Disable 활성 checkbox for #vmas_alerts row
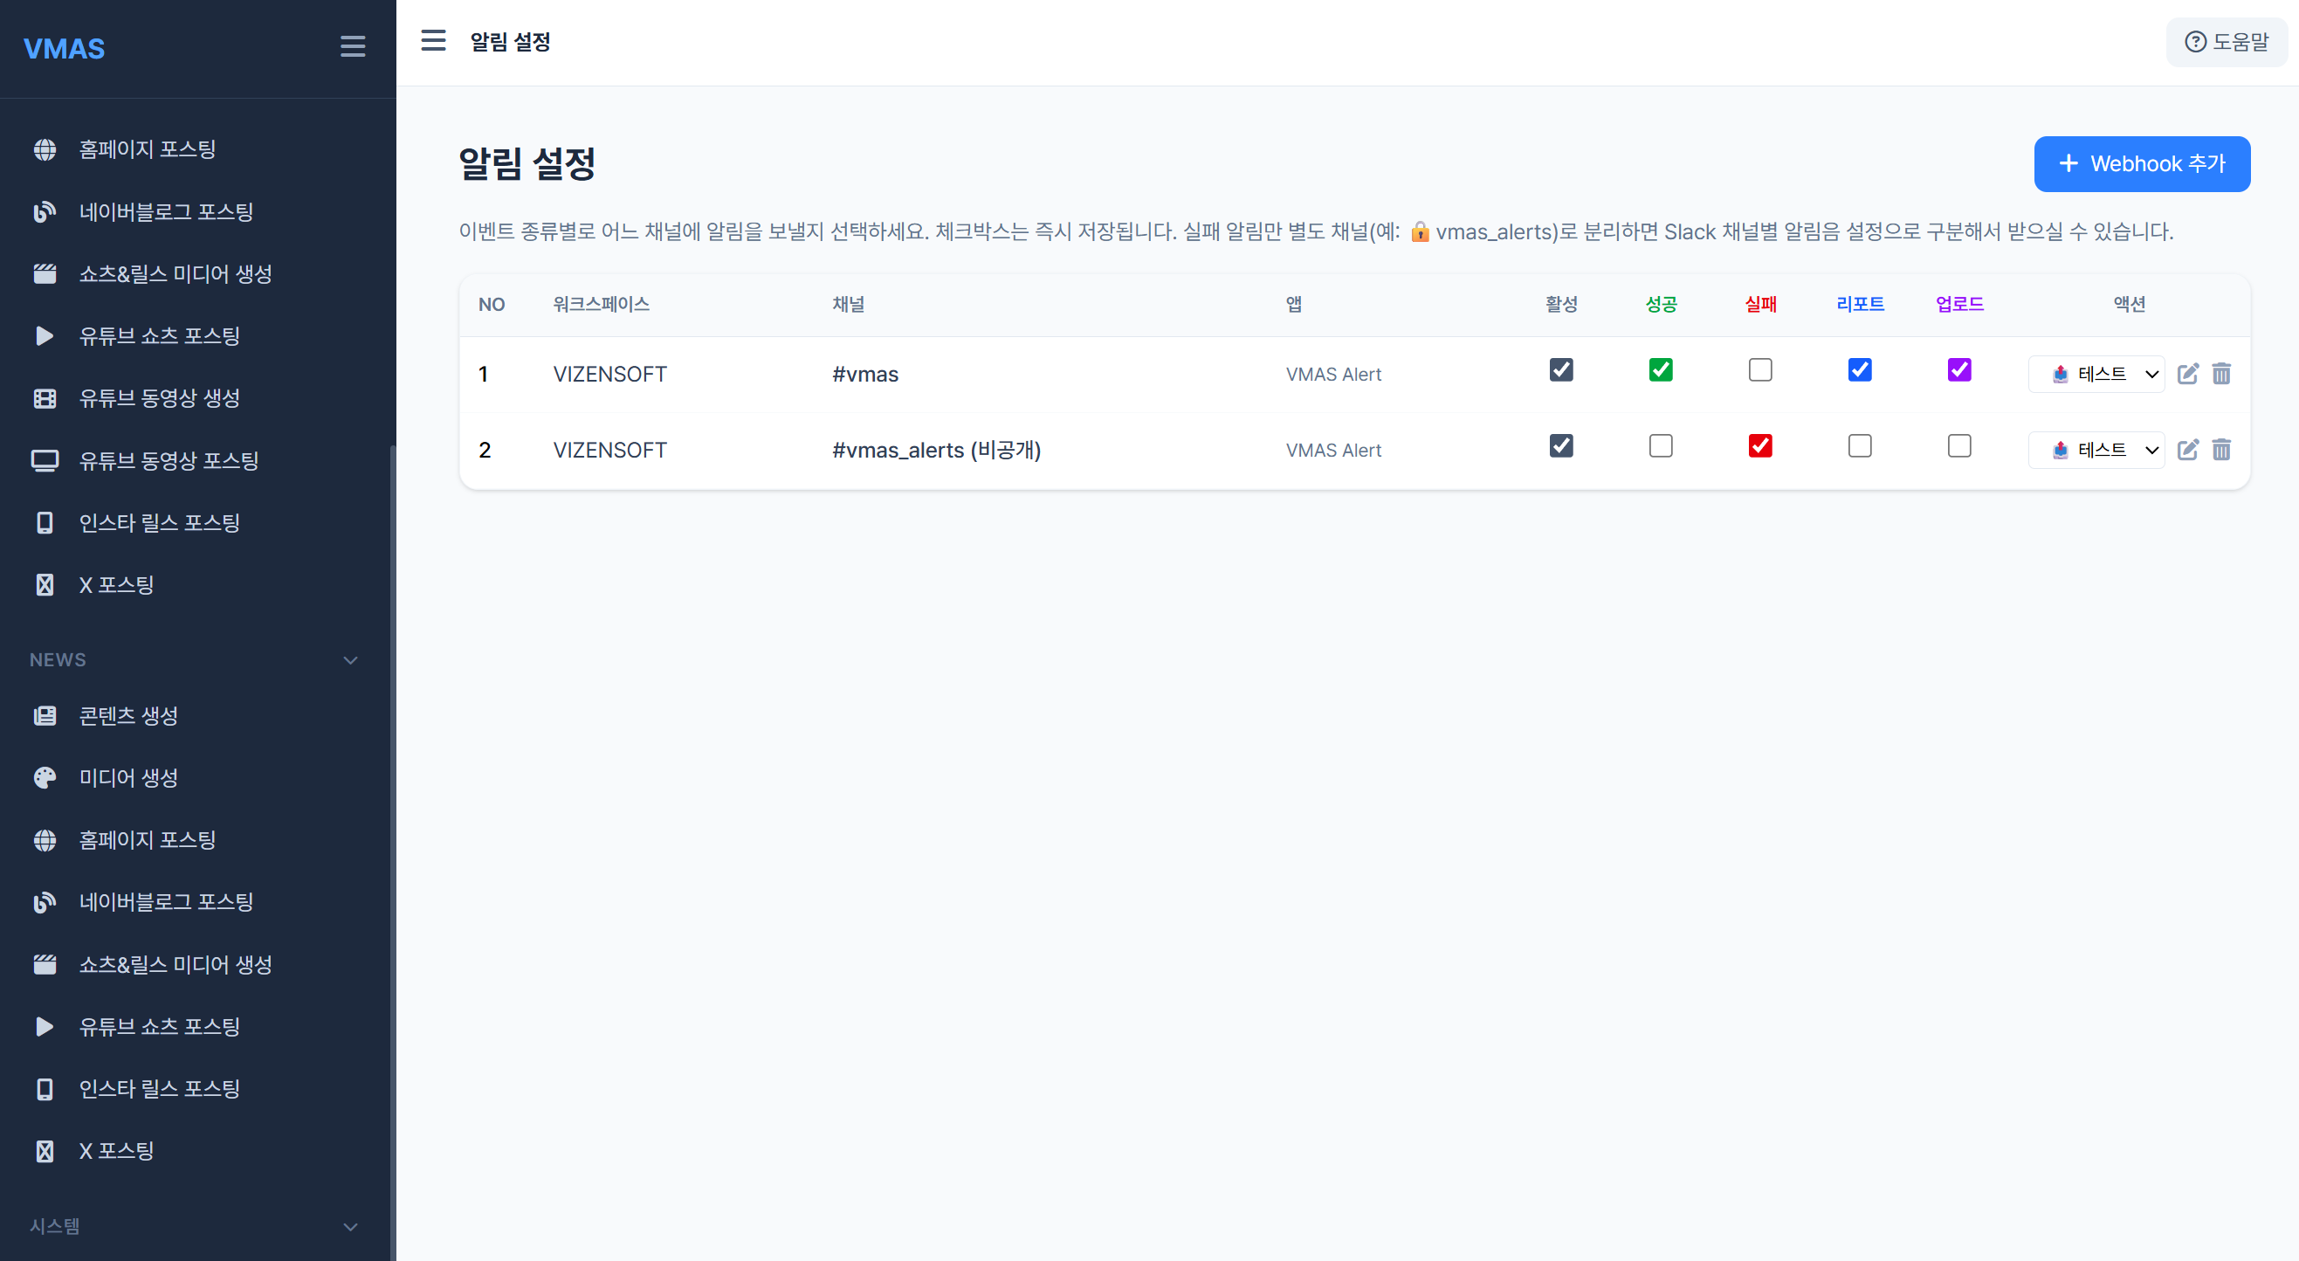Viewport: 2299px width, 1261px height. pos(1561,446)
